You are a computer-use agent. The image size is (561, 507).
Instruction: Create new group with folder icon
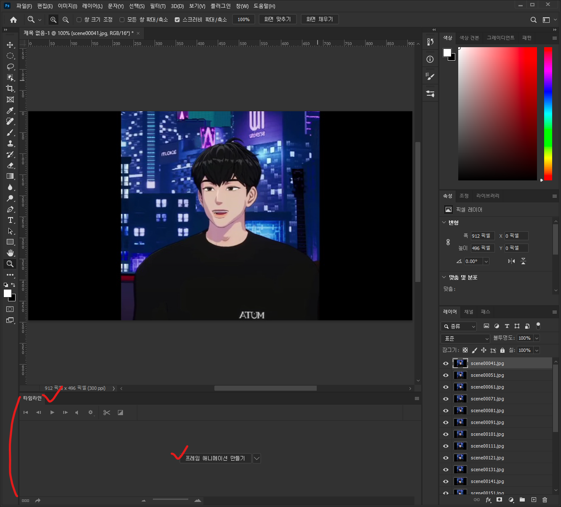tap(522, 500)
